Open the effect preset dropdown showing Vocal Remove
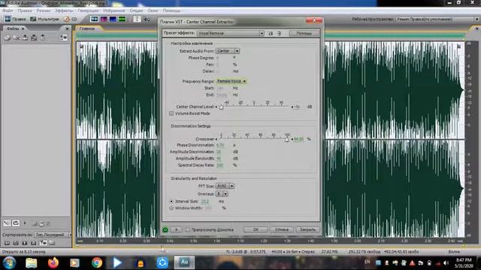This screenshot has width=481, height=270. (x=231, y=33)
